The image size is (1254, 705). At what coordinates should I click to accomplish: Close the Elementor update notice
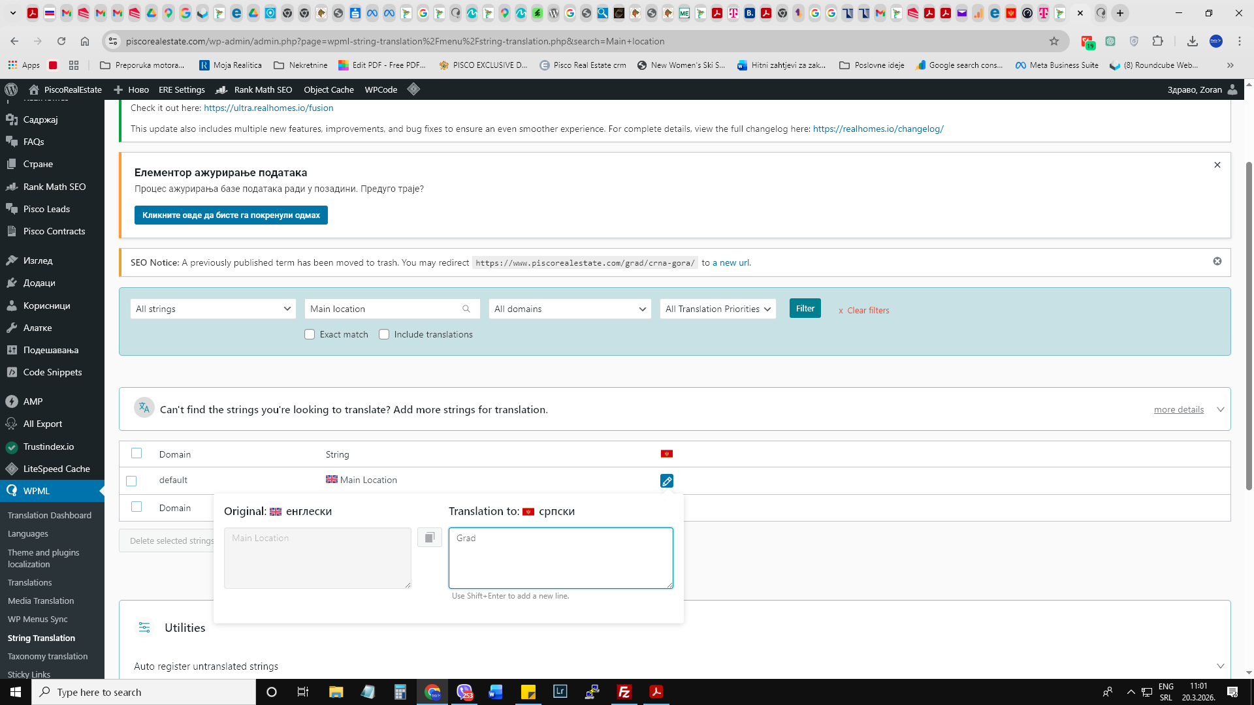point(1217,165)
